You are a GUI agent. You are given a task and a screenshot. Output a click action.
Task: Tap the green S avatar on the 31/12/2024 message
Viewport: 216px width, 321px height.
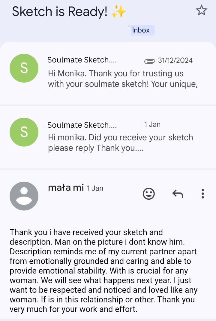tap(24, 68)
